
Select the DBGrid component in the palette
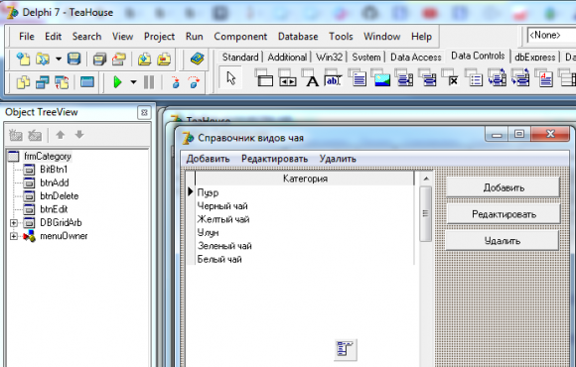(265, 77)
